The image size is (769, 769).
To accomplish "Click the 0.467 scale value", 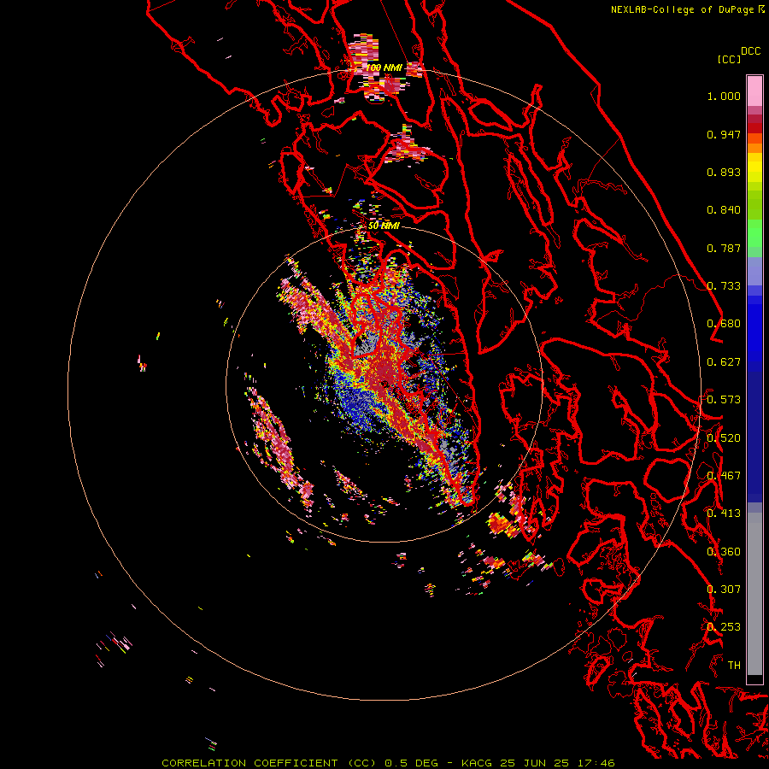I will [724, 476].
